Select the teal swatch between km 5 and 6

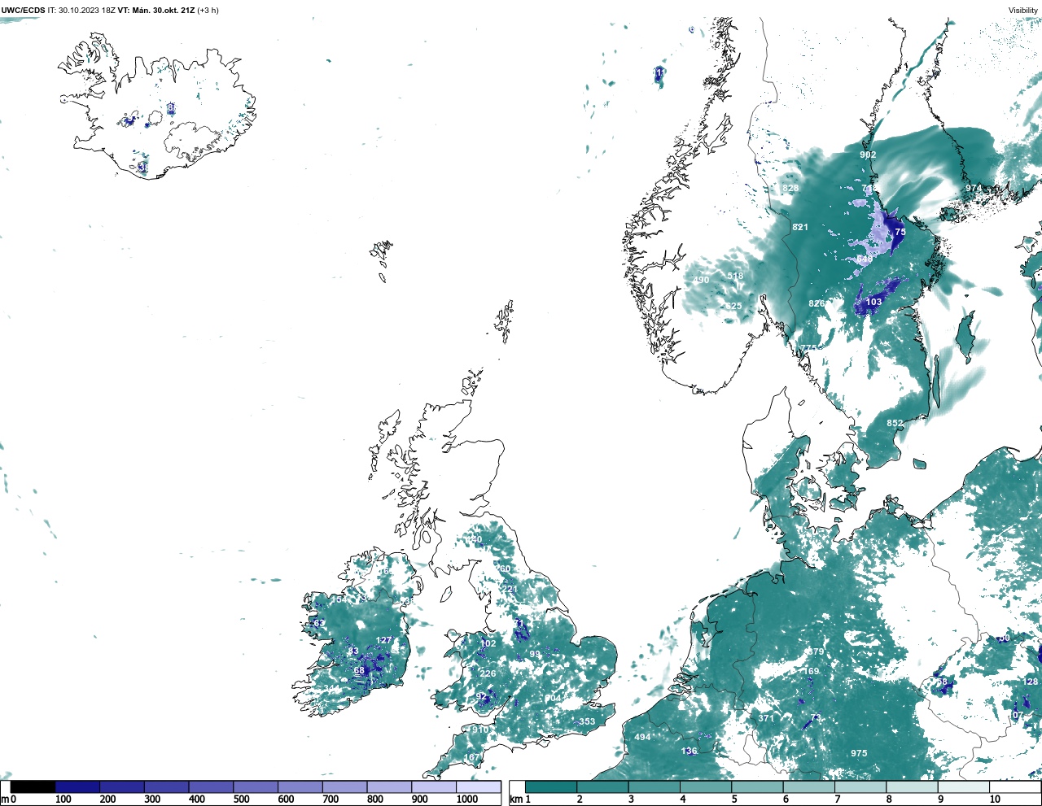[x=757, y=787]
